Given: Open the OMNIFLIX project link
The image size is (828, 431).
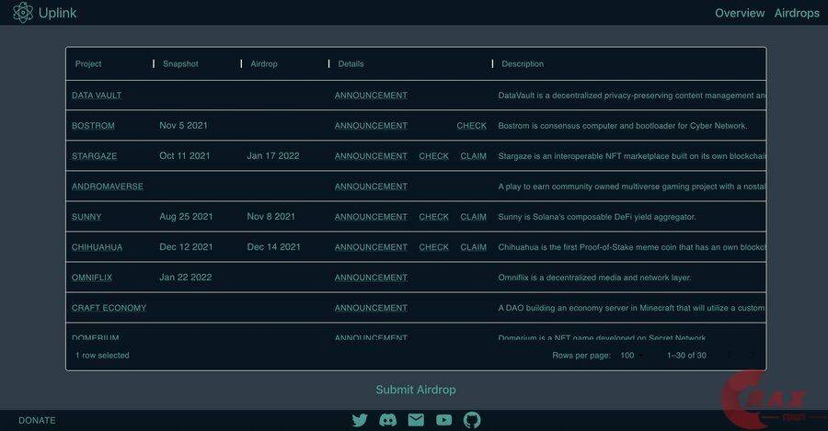Looking at the screenshot, I should [x=92, y=278].
